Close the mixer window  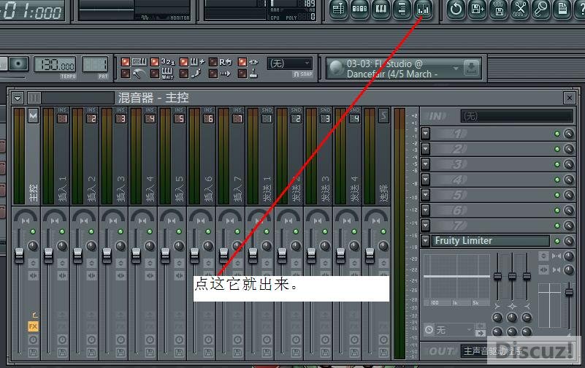(x=570, y=98)
